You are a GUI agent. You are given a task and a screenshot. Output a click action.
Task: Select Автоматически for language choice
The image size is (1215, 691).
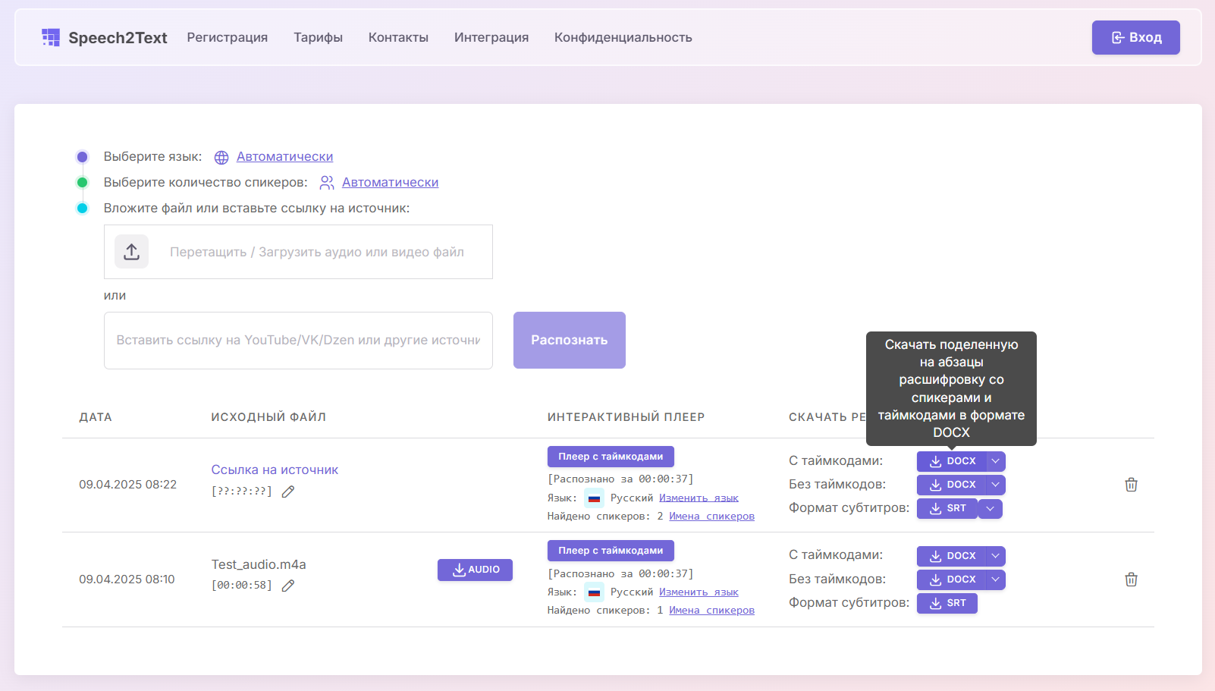pyautogui.click(x=284, y=156)
